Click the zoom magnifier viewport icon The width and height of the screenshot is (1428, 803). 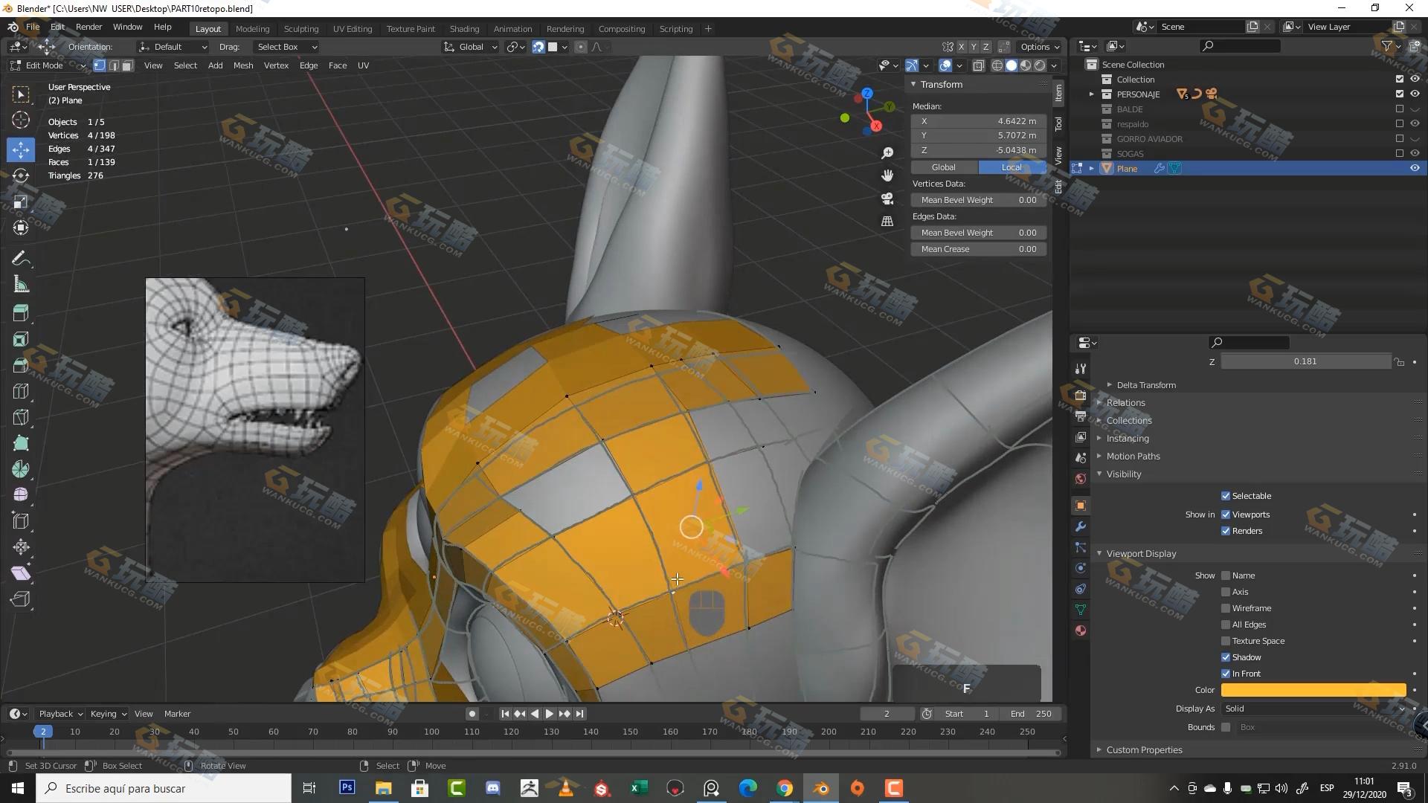887,153
